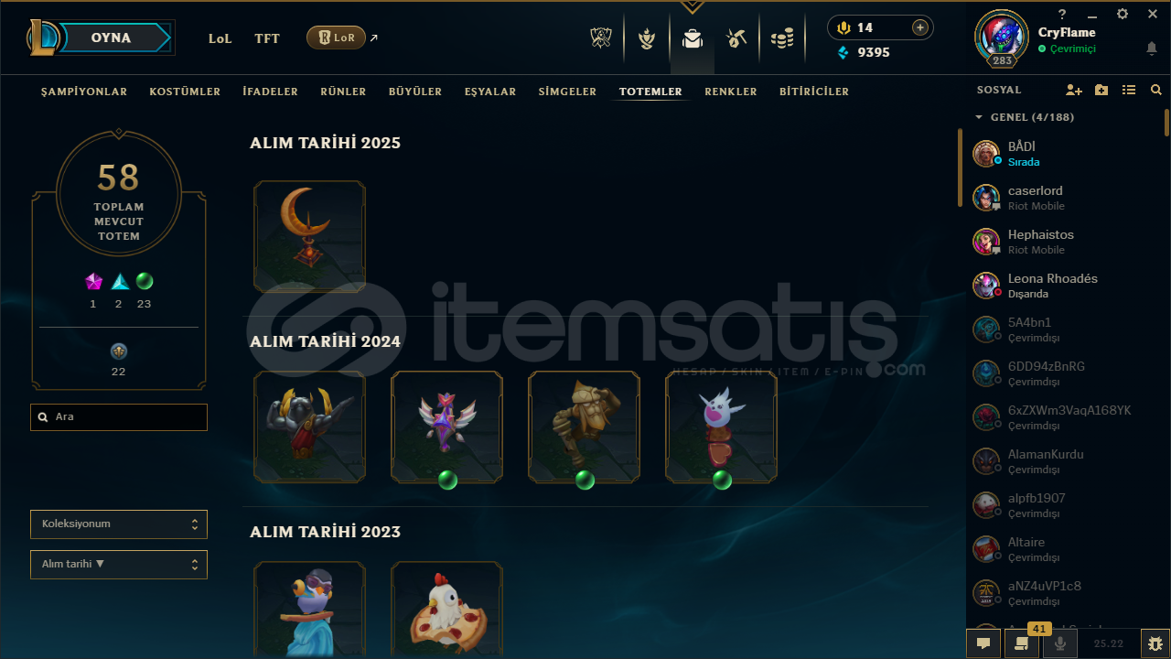Click the OYNA play button
This screenshot has width=1171, height=659.
point(112,38)
